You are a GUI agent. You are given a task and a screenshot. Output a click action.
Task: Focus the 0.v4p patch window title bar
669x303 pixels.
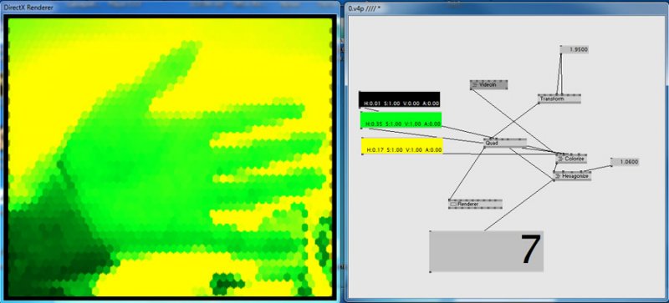point(507,8)
